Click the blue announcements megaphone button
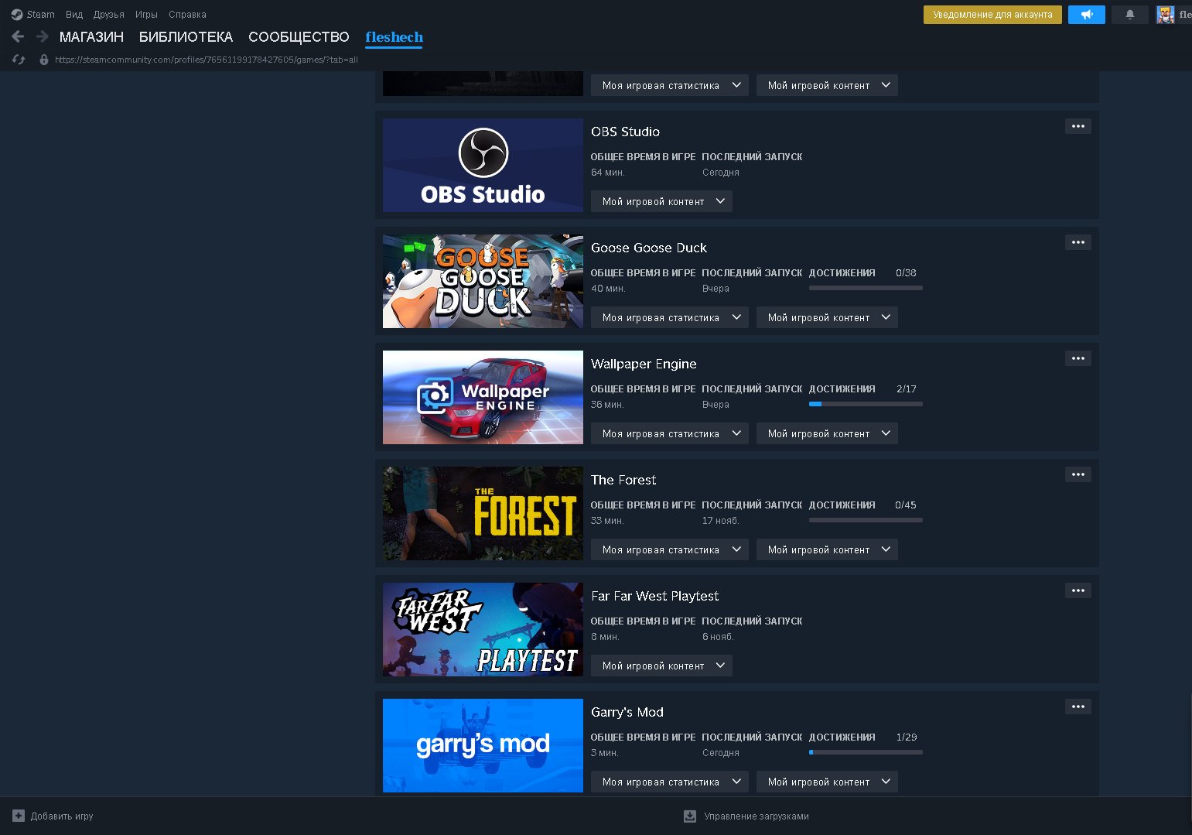1192x835 pixels. tap(1086, 15)
